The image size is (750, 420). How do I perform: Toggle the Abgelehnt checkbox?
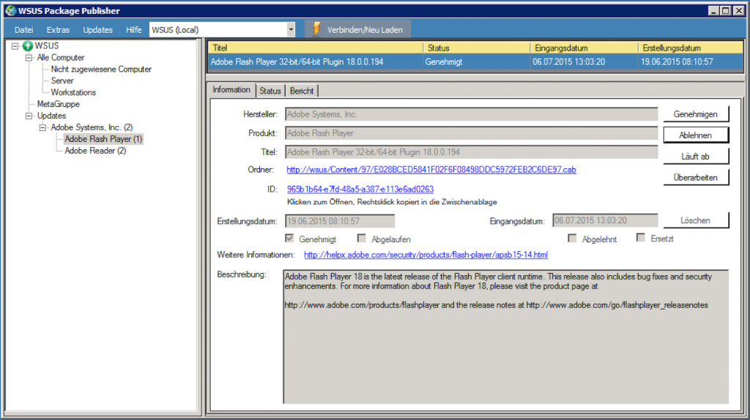pos(572,238)
